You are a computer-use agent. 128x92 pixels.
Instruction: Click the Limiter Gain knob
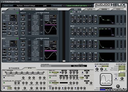[x=91, y=83]
